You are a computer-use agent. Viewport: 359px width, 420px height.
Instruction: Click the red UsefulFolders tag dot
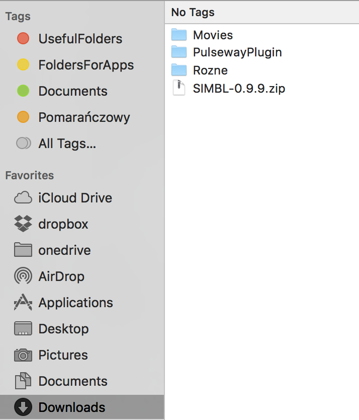tap(22, 38)
